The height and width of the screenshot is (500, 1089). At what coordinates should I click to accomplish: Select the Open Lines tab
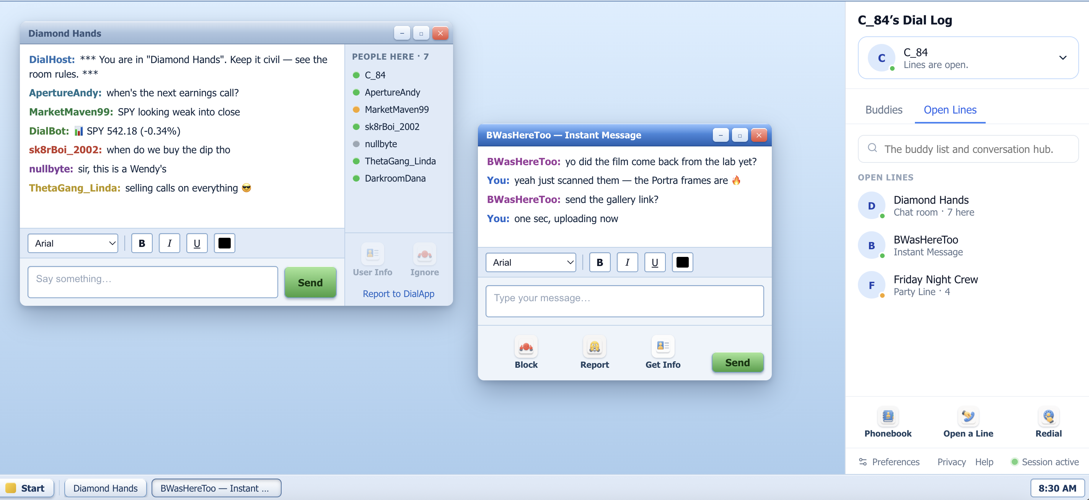950,110
